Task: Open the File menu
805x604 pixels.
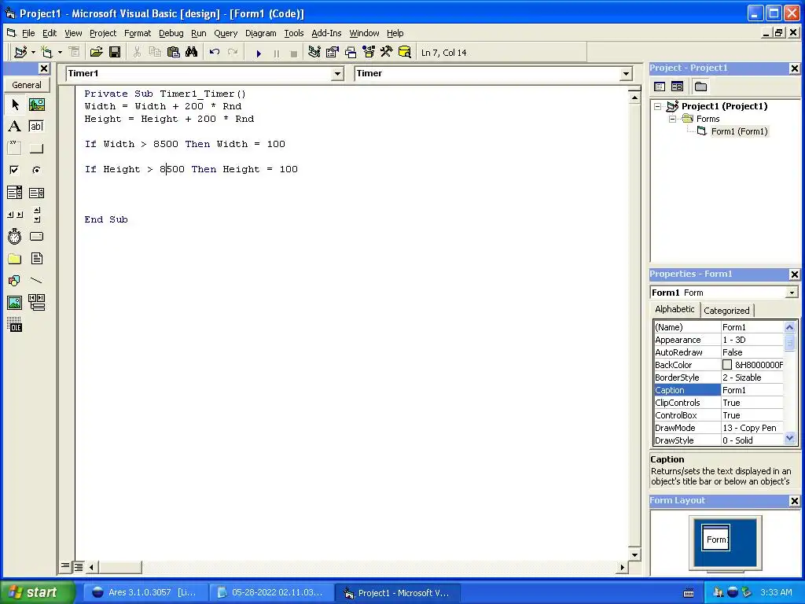Action: click(28, 33)
